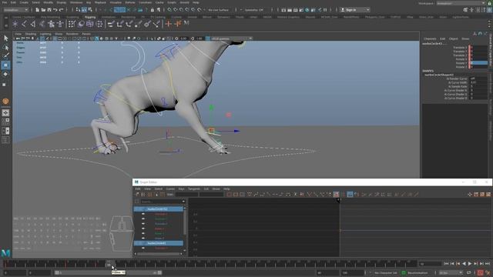
Task: Toggle highlighted pink icon in Graph Editor toolbar
Action: click(336, 195)
